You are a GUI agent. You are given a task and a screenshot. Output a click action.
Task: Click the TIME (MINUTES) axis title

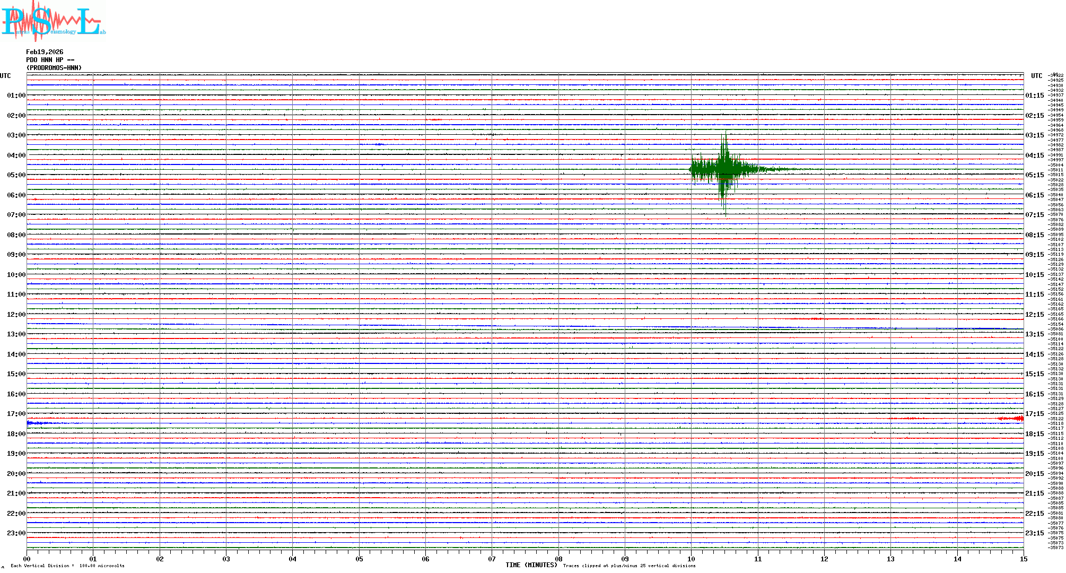531,565
